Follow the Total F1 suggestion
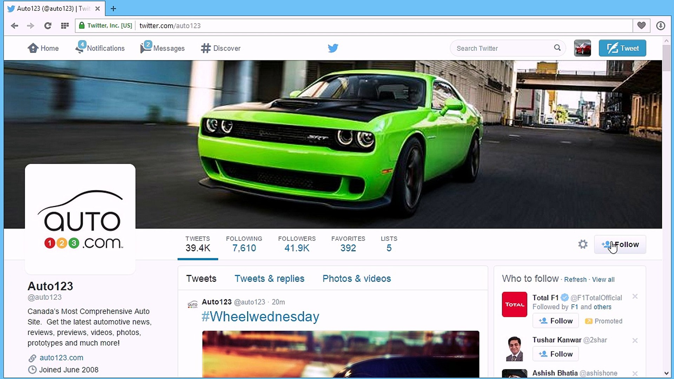Viewport: 674px width, 379px height. click(555, 320)
